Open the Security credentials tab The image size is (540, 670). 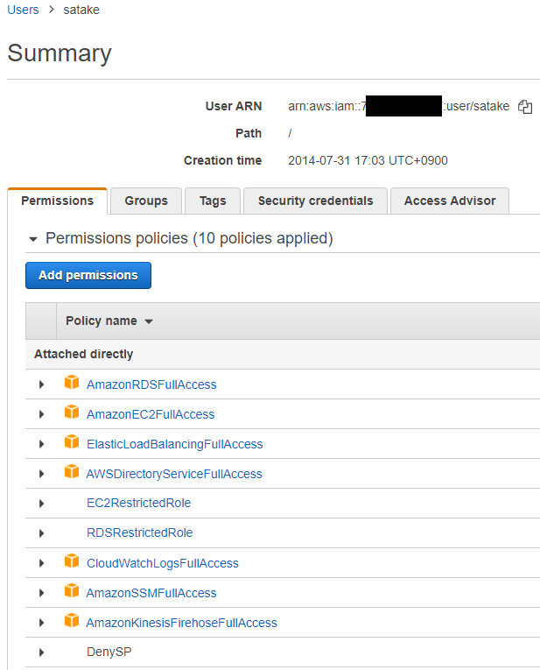click(x=315, y=201)
